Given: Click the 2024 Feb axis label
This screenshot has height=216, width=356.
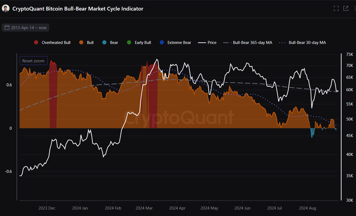Looking at the screenshot, I should (x=113, y=208).
